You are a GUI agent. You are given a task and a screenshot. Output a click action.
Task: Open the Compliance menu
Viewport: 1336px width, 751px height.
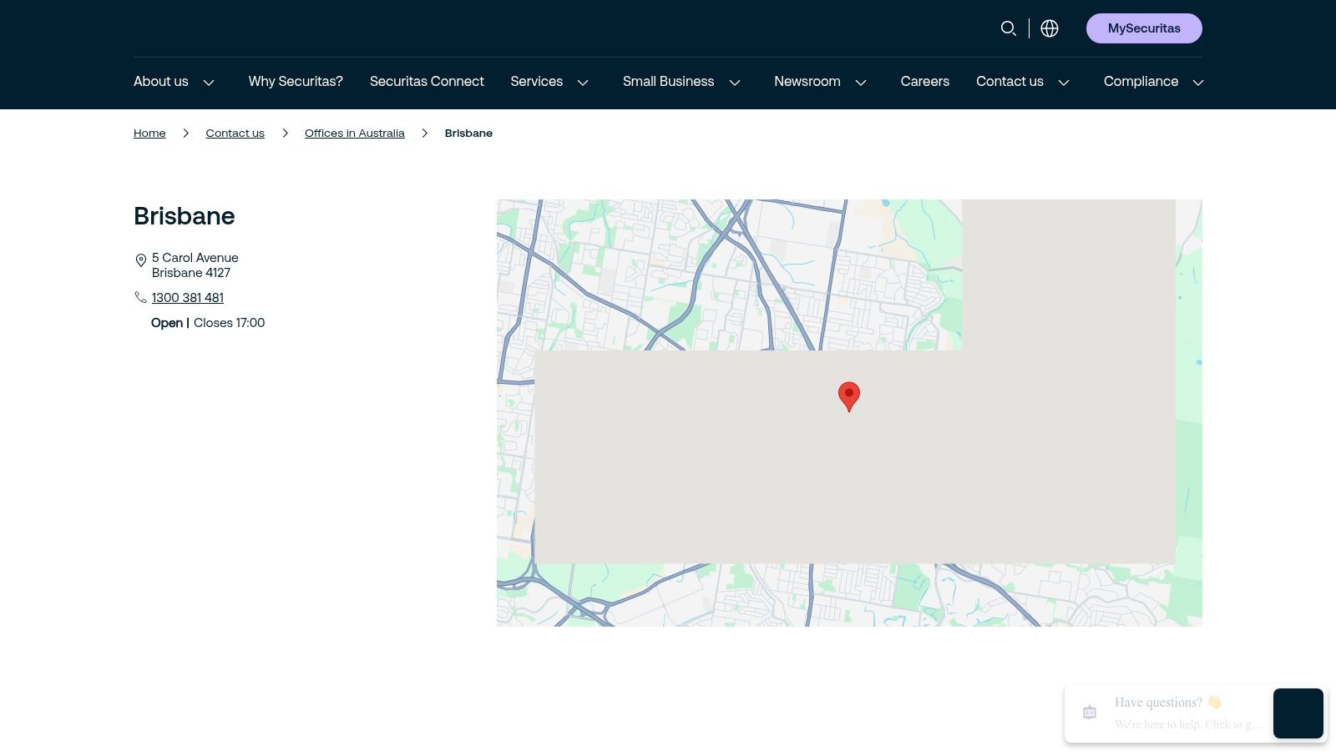point(1141,82)
